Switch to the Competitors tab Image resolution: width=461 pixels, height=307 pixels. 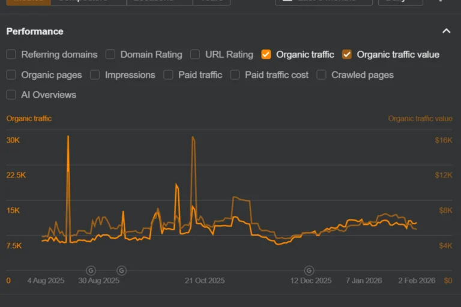88,1
